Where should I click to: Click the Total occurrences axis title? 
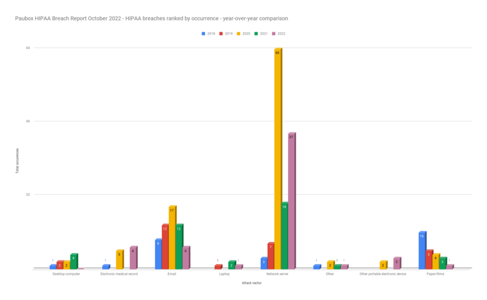pyautogui.click(x=17, y=160)
